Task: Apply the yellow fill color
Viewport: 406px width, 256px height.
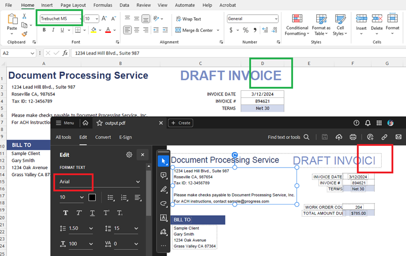Action: [x=94, y=30]
